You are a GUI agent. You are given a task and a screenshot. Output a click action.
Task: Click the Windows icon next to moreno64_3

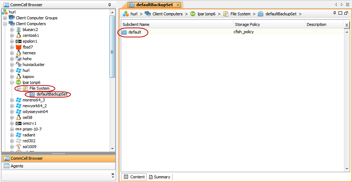tap(19, 100)
